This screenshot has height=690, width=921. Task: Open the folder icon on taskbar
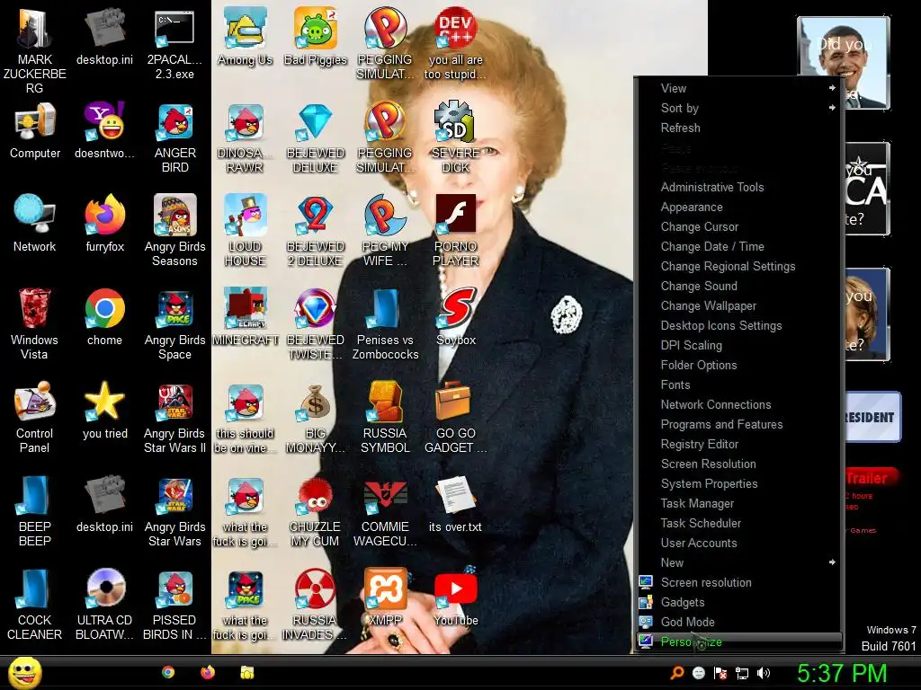point(247,672)
